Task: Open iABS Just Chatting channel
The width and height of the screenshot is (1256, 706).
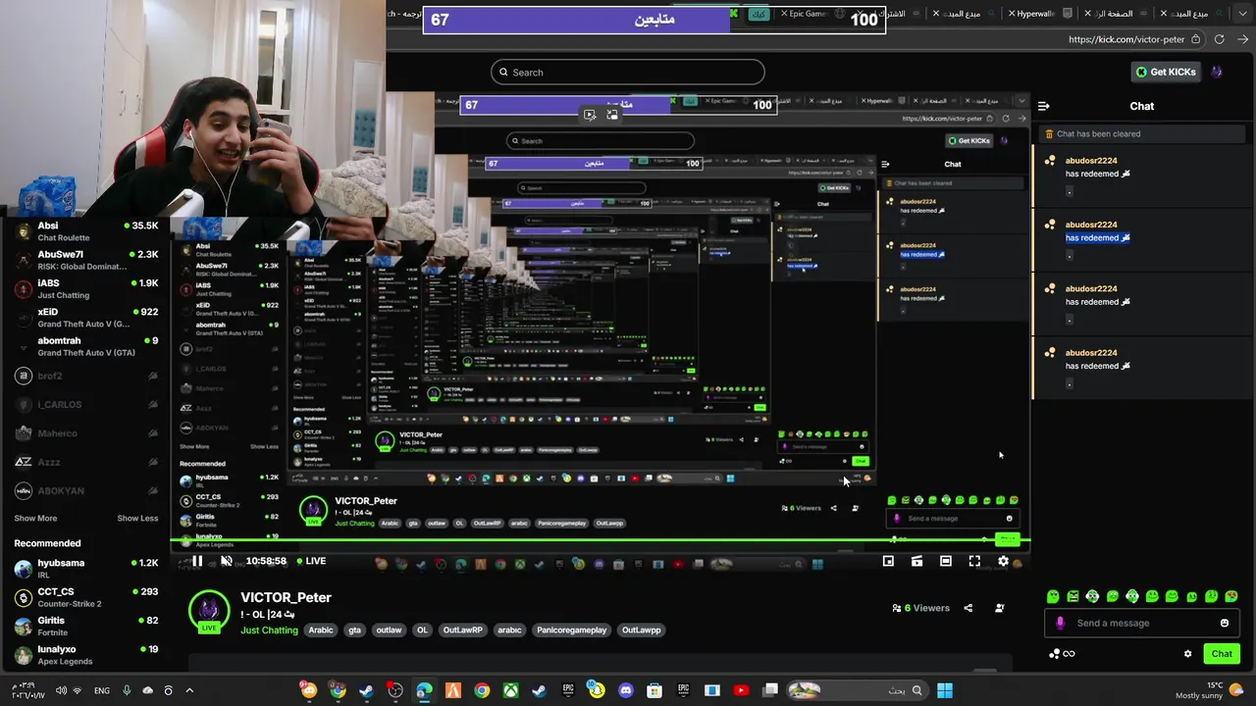Action: 86,288
